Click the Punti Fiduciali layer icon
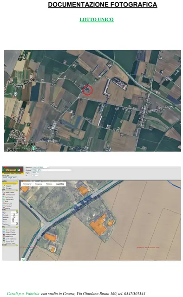Image resolution: width=183 pixels, height=297 pixels. (x=4, y=197)
